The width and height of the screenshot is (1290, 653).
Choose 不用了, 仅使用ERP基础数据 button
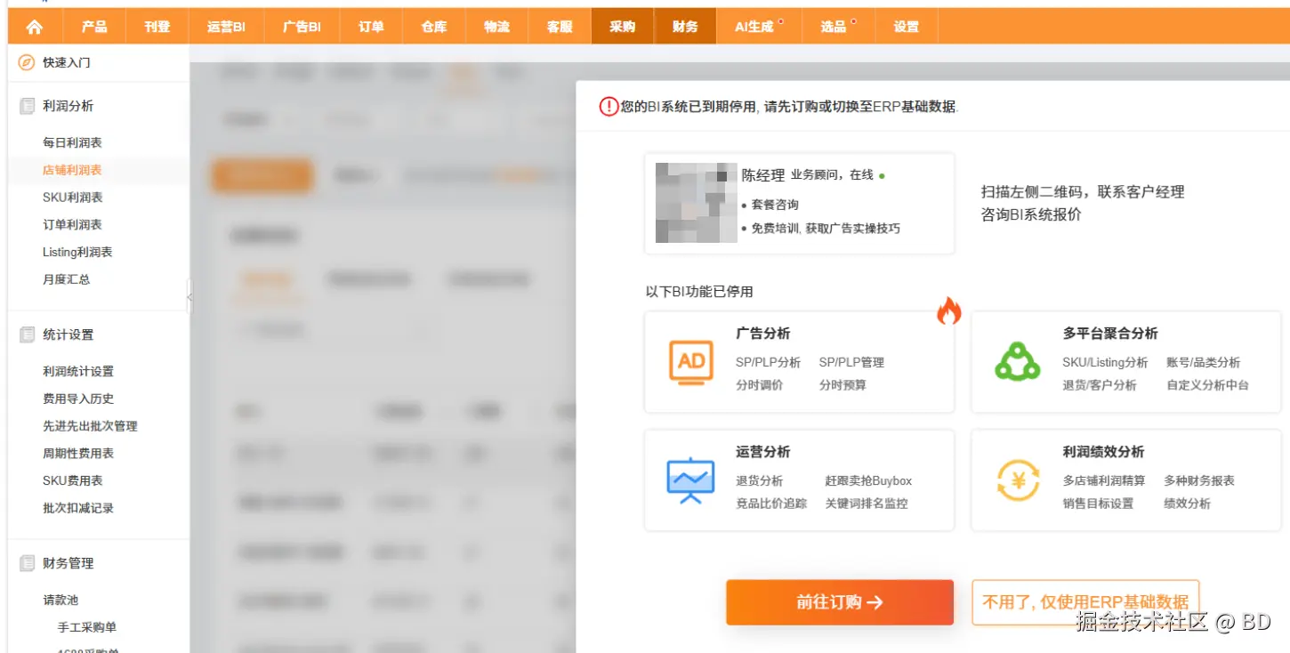[x=1085, y=602]
